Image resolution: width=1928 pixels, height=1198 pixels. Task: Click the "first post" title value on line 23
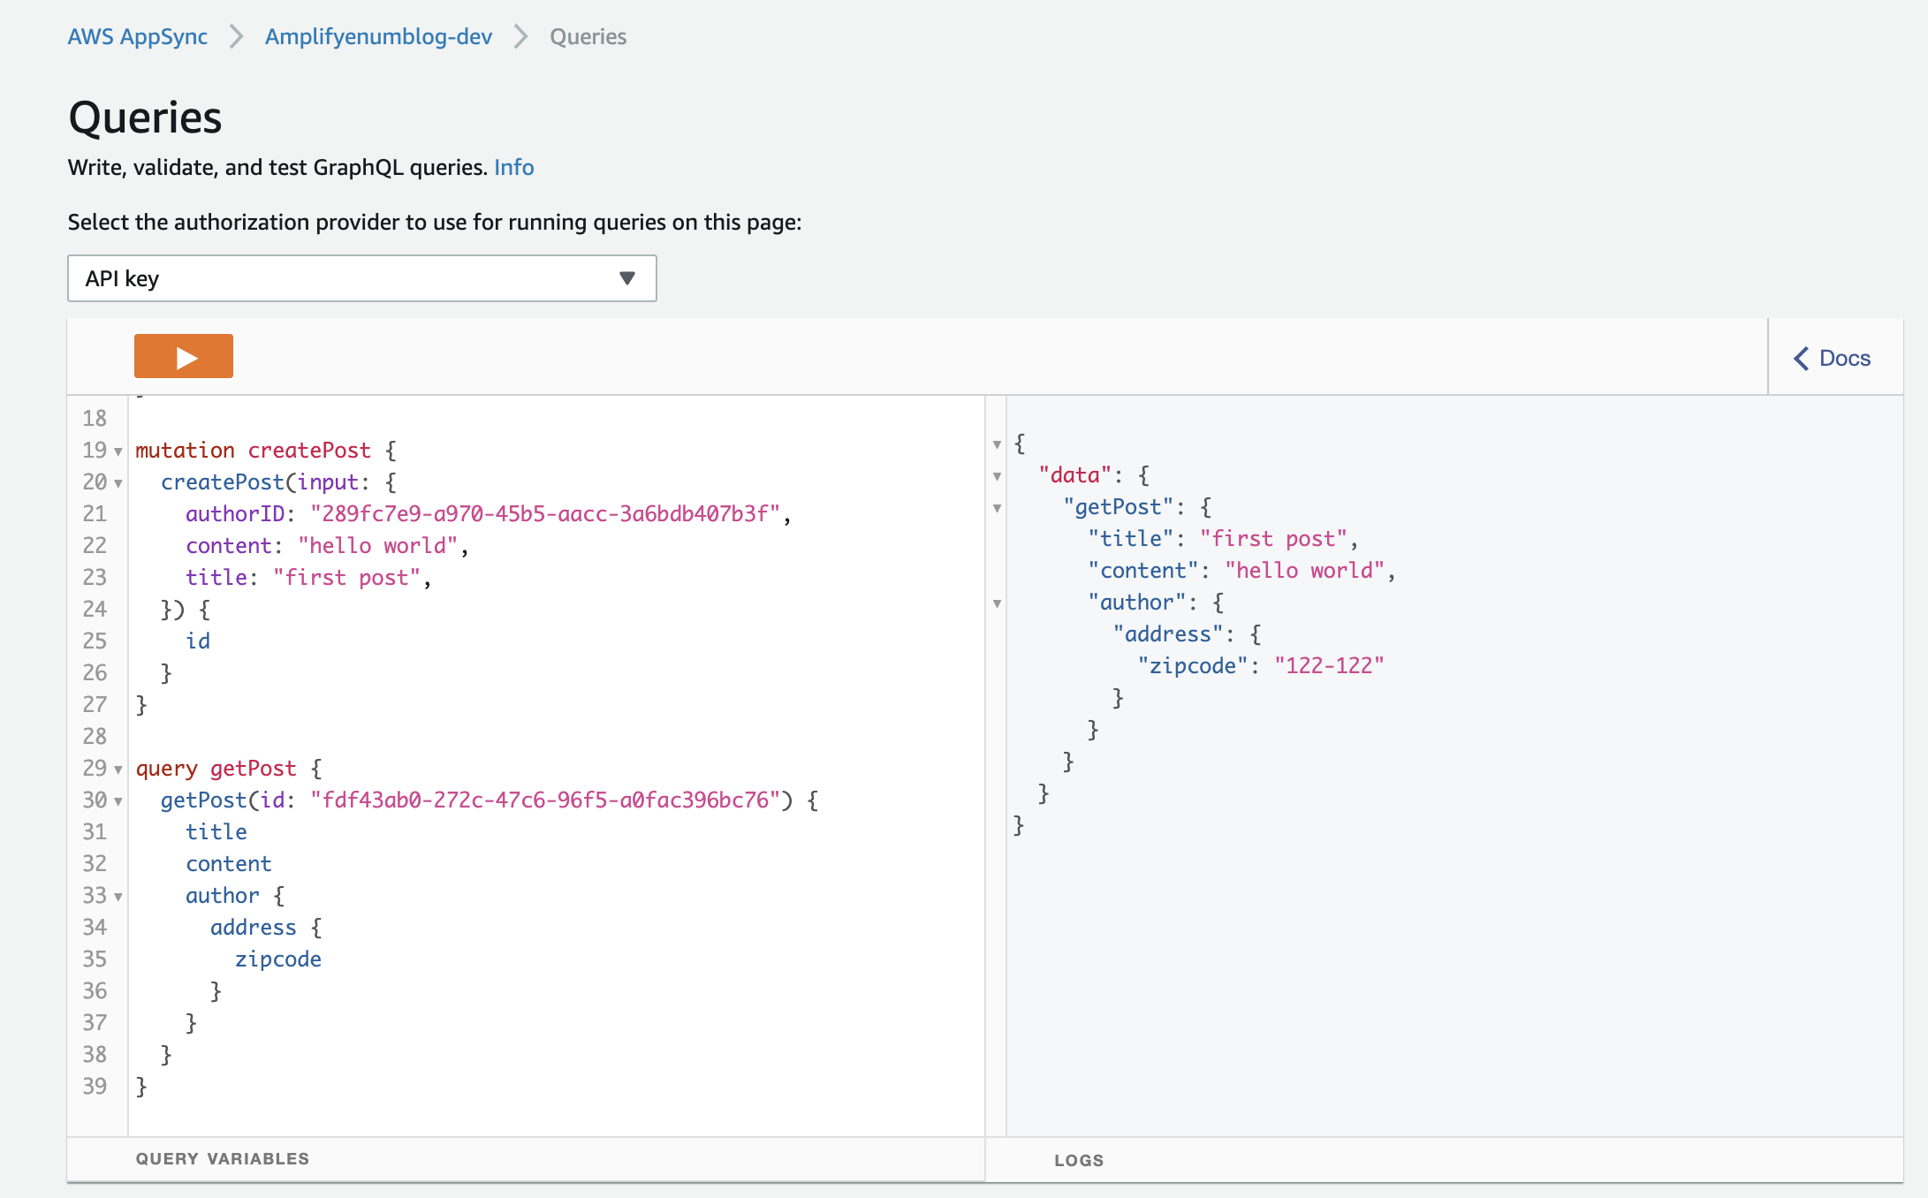point(346,577)
